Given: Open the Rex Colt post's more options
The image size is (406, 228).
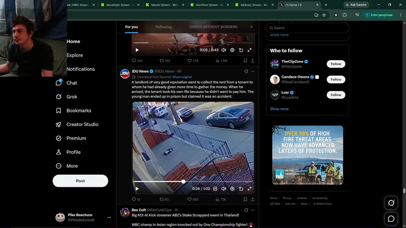Looking at the screenshot, I should point(252,210).
